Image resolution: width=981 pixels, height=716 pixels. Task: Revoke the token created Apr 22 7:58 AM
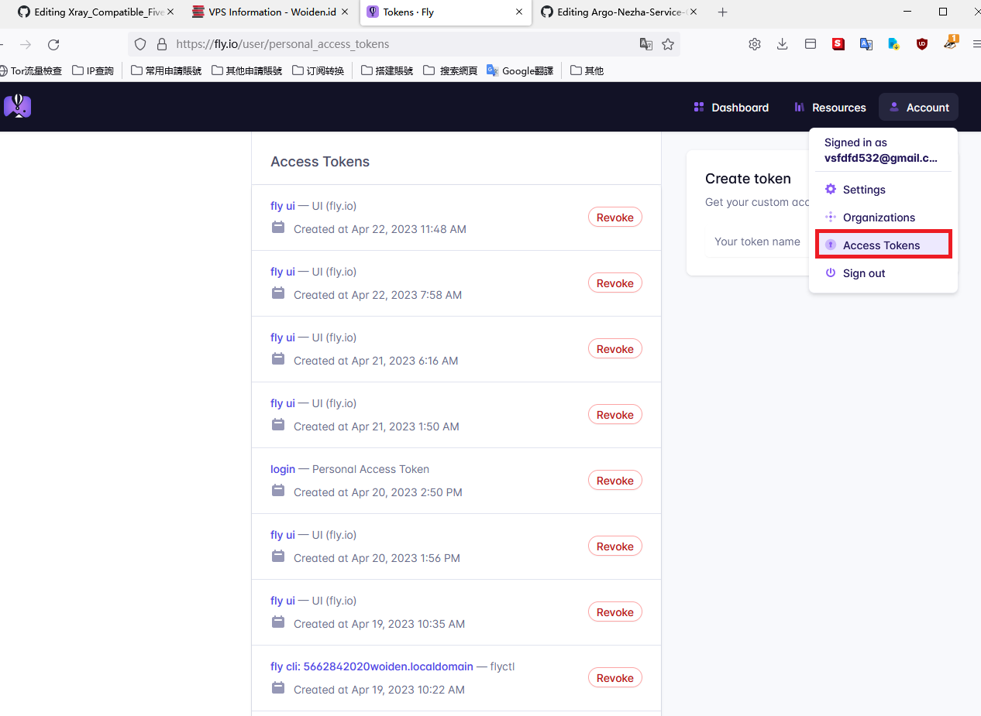click(x=615, y=283)
